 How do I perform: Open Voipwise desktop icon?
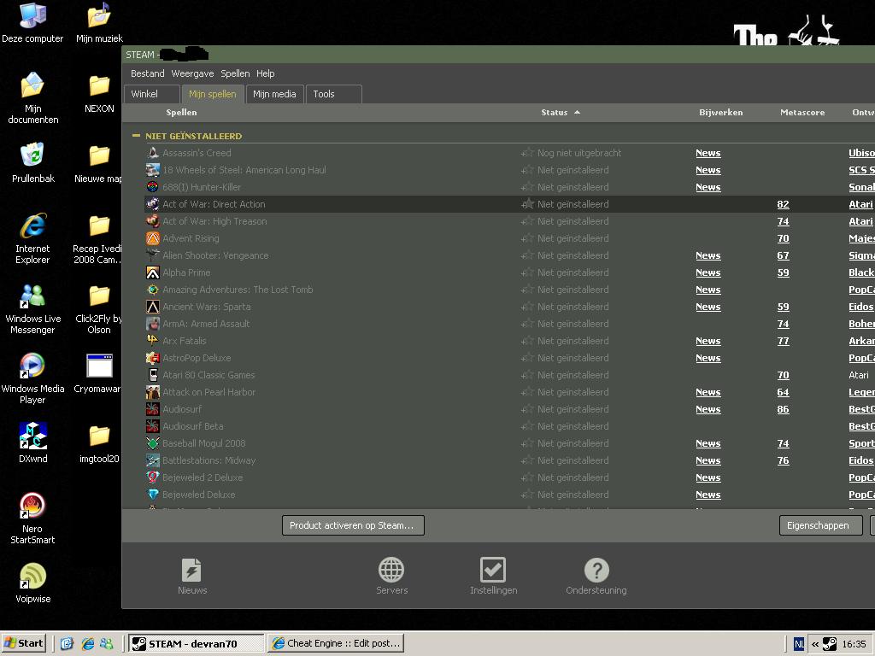coord(32,577)
